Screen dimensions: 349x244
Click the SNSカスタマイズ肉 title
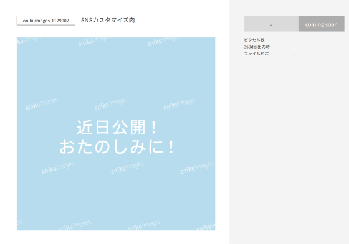pyautogui.click(x=108, y=20)
